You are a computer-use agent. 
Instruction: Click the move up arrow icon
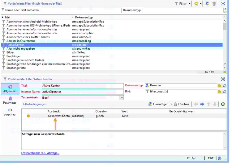[208, 104]
